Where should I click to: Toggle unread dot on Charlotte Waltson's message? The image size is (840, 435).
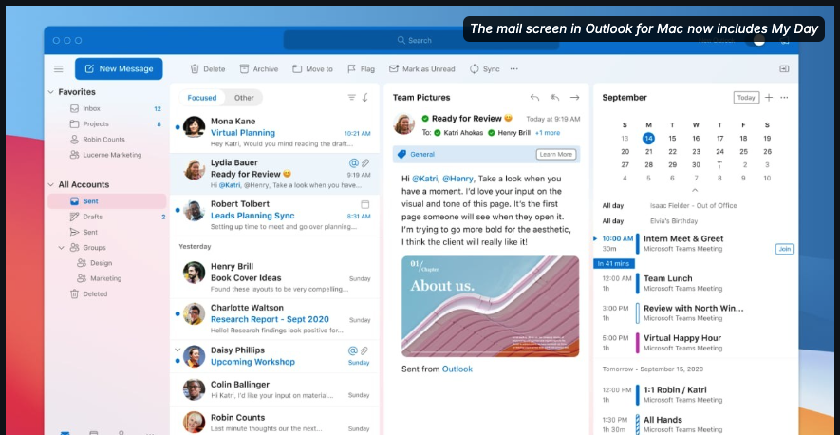click(177, 313)
